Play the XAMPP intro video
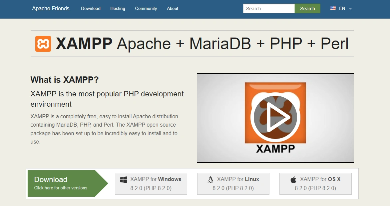Image resolution: width=390 pixels, height=206 pixels. click(x=275, y=118)
